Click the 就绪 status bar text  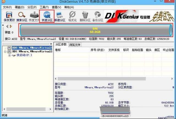pos(4,115)
